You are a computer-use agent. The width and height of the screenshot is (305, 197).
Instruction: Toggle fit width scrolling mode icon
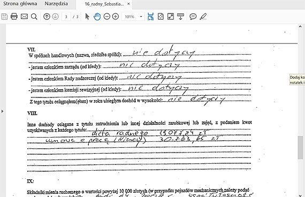(150, 17)
